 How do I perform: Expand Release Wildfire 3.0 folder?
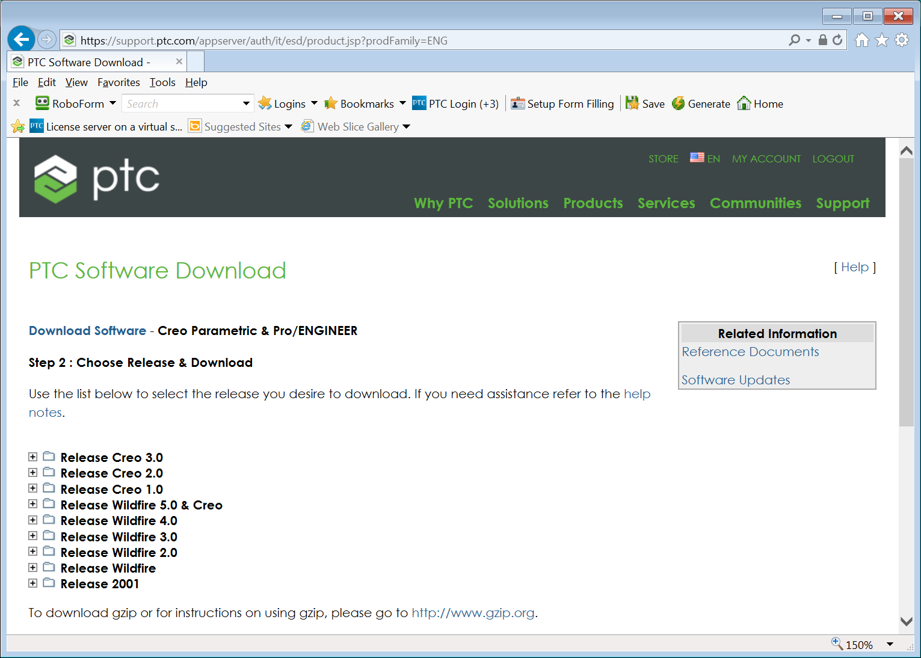[x=33, y=536]
